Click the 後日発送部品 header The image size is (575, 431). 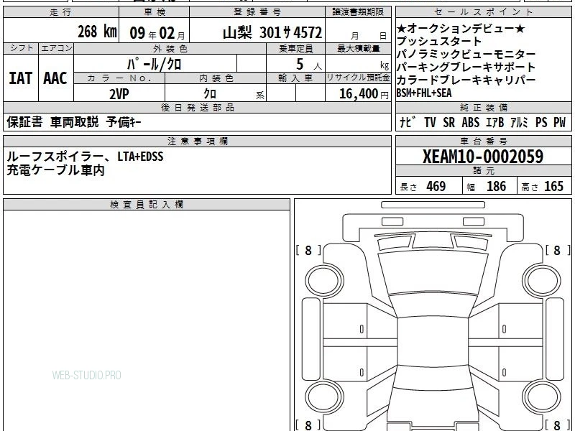(x=198, y=107)
